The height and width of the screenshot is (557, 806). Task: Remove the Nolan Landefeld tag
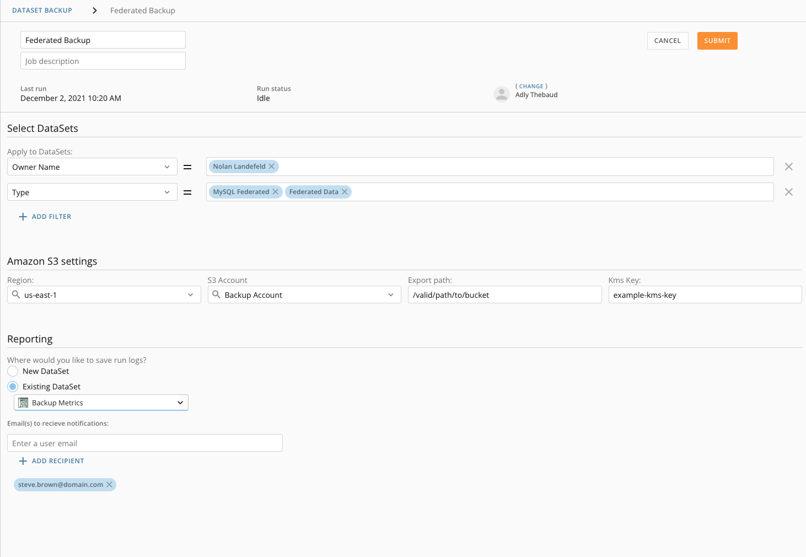(x=272, y=167)
